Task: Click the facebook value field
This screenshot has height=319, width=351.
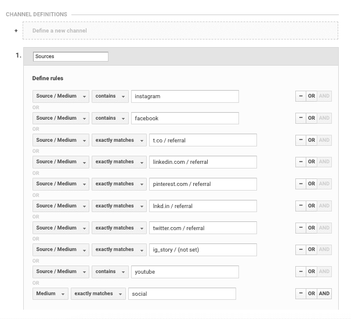Action: [x=185, y=118]
